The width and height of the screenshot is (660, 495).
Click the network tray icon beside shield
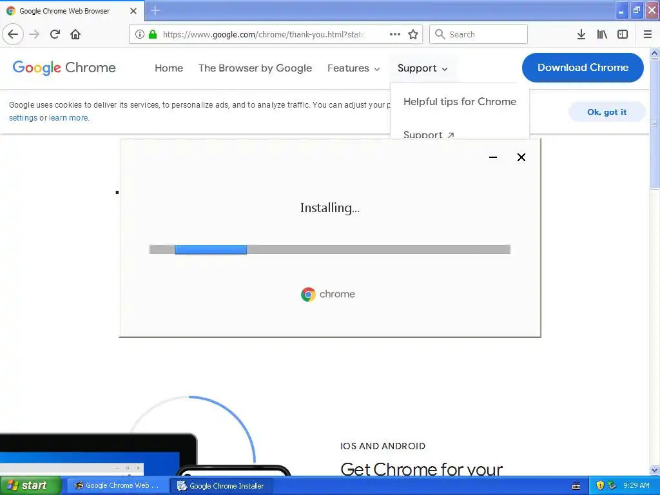[x=612, y=485]
